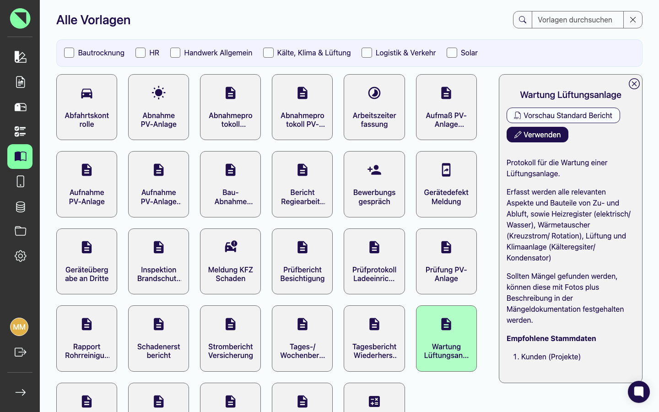Image resolution: width=659 pixels, height=412 pixels.
Task: Select the Rapport Rohrreinigung template card
Action: (x=86, y=338)
